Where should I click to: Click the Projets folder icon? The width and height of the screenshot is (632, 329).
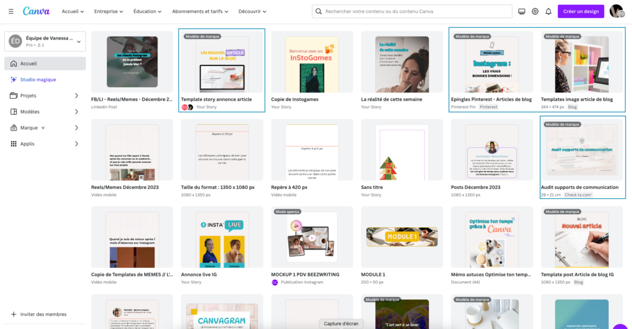coord(14,96)
